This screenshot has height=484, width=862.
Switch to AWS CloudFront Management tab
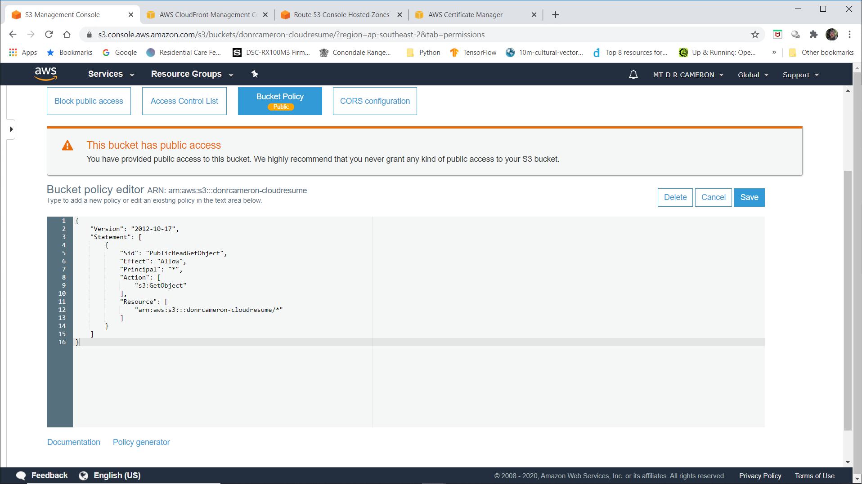coord(208,15)
